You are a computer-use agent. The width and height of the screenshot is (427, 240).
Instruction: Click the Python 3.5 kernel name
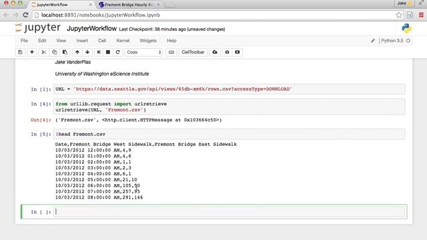[x=392, y=41]
